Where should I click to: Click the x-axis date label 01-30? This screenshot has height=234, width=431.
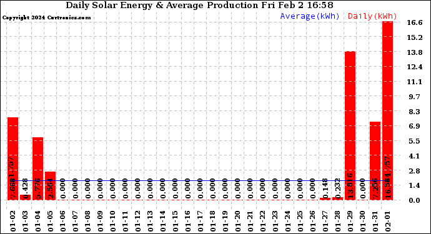[363, 222]
